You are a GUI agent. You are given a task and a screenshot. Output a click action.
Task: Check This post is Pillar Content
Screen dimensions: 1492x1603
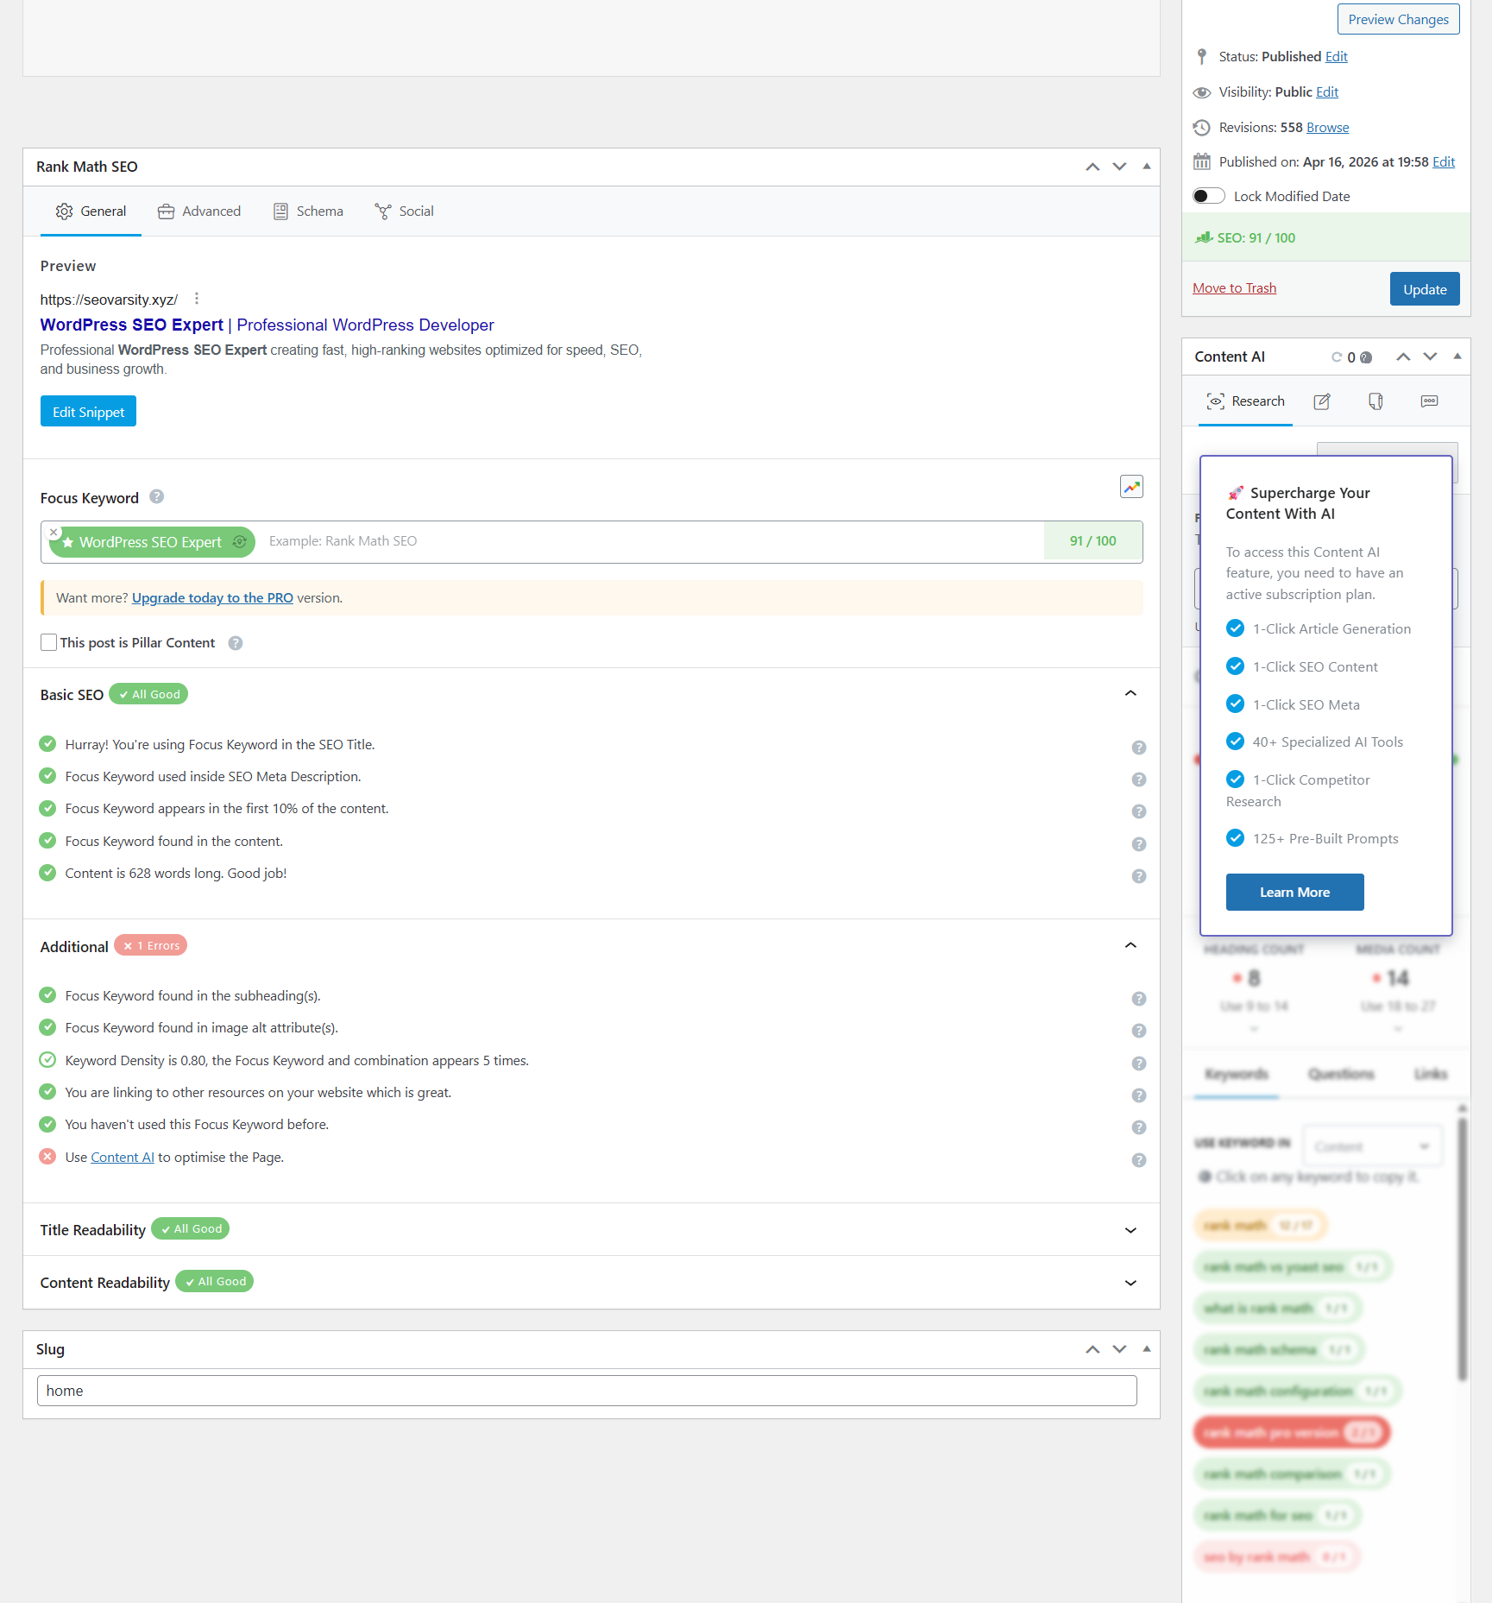point(48,642)
